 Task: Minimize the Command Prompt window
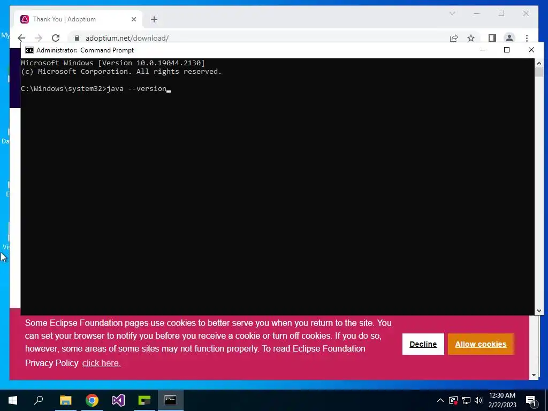(483, 50)
